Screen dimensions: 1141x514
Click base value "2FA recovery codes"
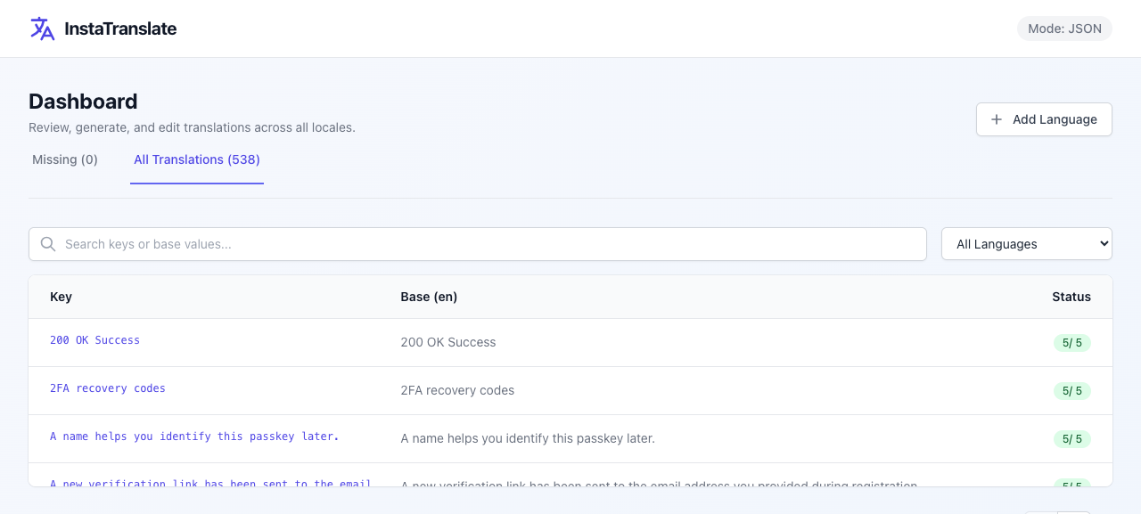point(457,390)
